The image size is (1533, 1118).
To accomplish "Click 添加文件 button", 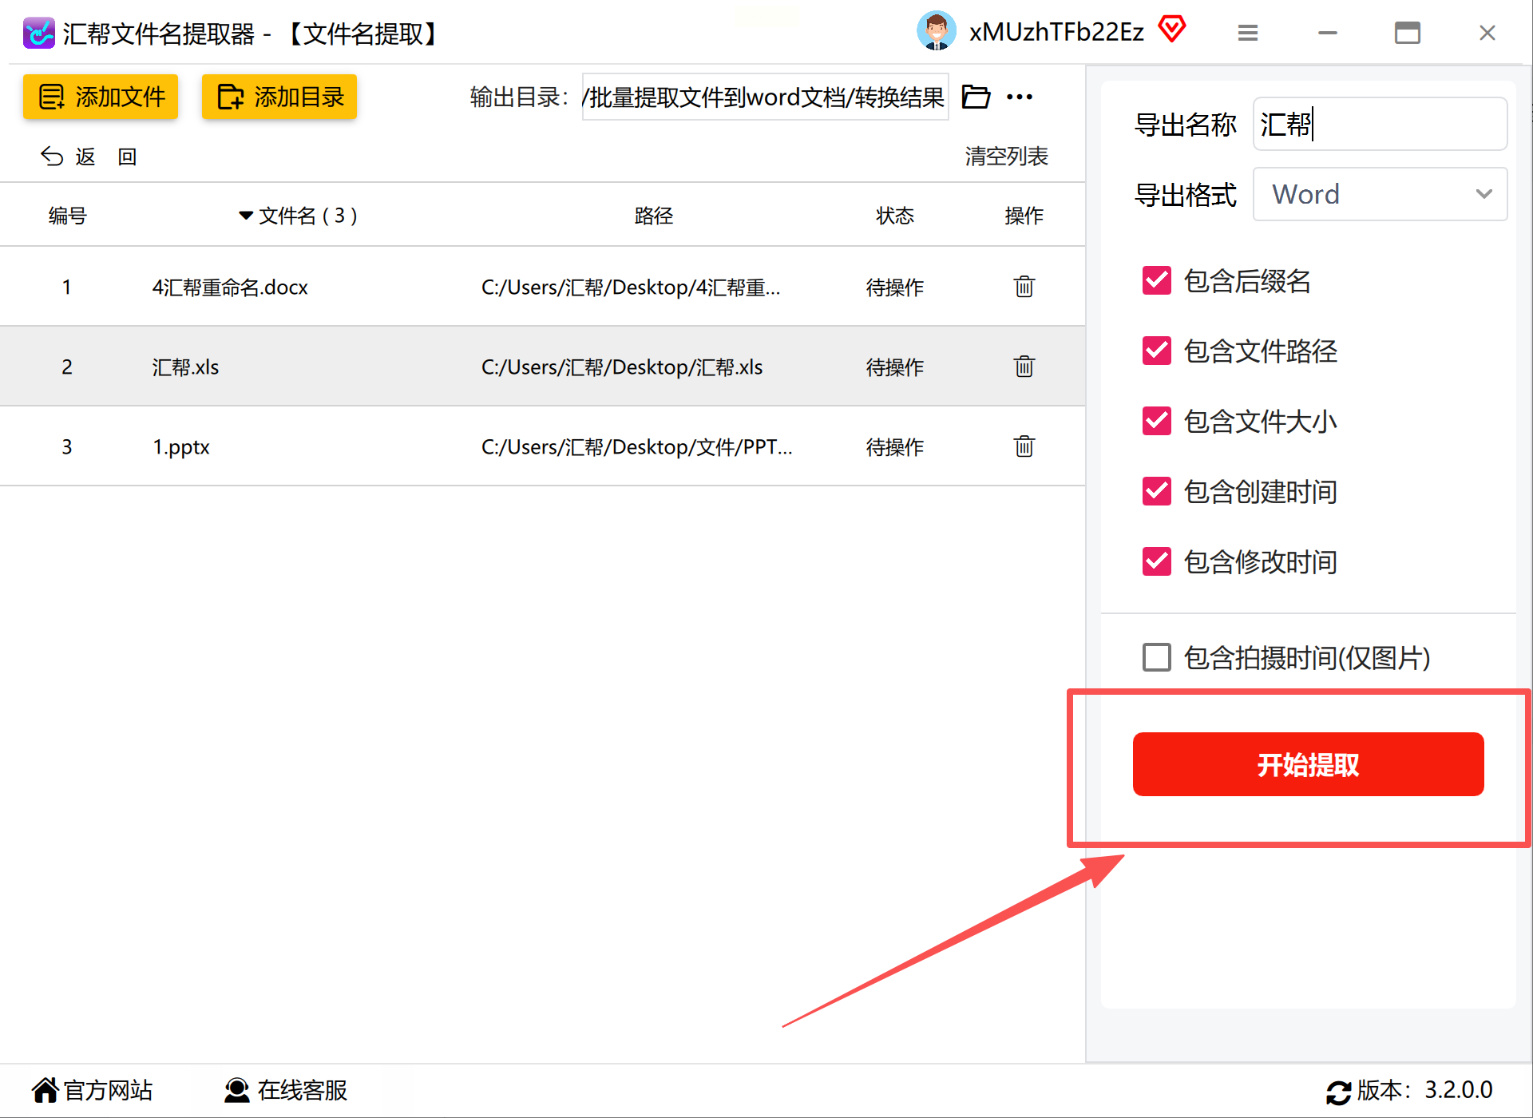I will [101, 97].
